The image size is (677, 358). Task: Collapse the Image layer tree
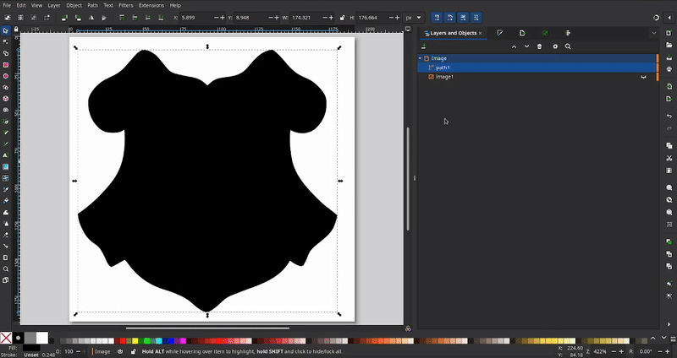421,58
